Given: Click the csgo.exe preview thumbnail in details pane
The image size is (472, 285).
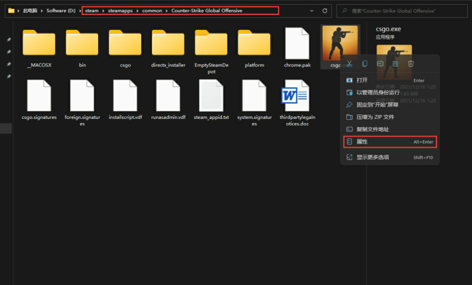Looking at the screenshot, I should click(x=394, y=62).
